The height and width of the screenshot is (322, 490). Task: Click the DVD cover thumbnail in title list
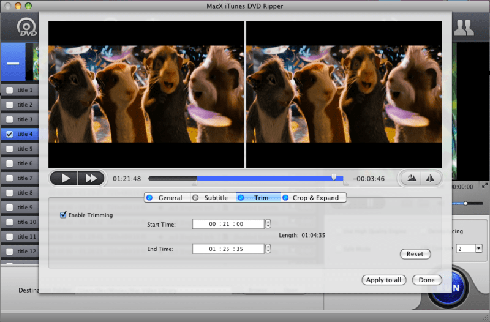(x=32, y=62)
